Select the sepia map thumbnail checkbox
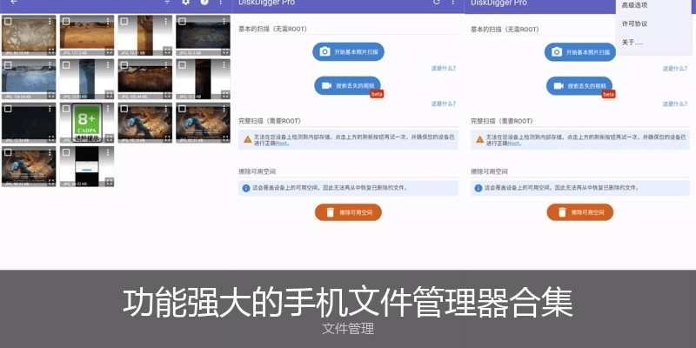 point(8,21)
